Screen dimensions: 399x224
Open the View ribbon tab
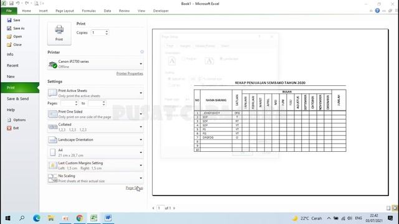coord(142,11)
